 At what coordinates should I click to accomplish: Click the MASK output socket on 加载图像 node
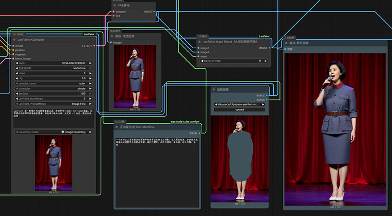(267, 100)
